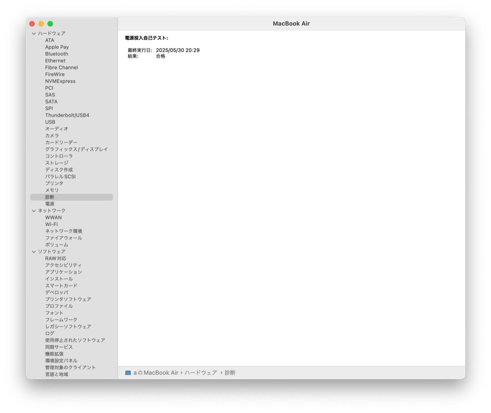Open RAW対応 under ソフトウェア
Screen dimensions: 491x413
55,259
